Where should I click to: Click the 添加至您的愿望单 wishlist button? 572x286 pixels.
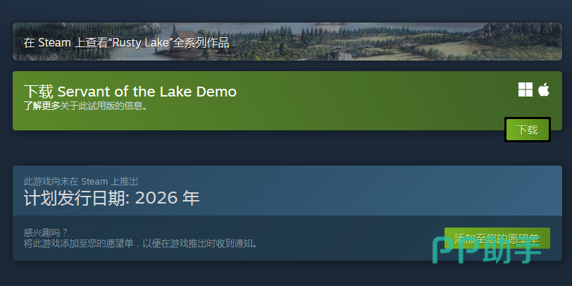497,238
